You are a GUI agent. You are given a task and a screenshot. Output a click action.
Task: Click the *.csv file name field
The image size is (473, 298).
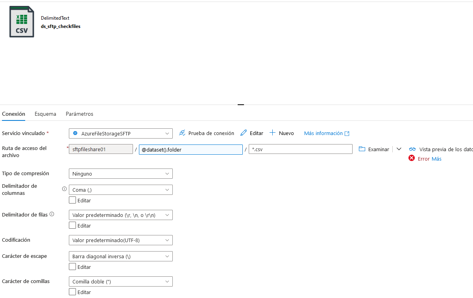pos(301,149)
